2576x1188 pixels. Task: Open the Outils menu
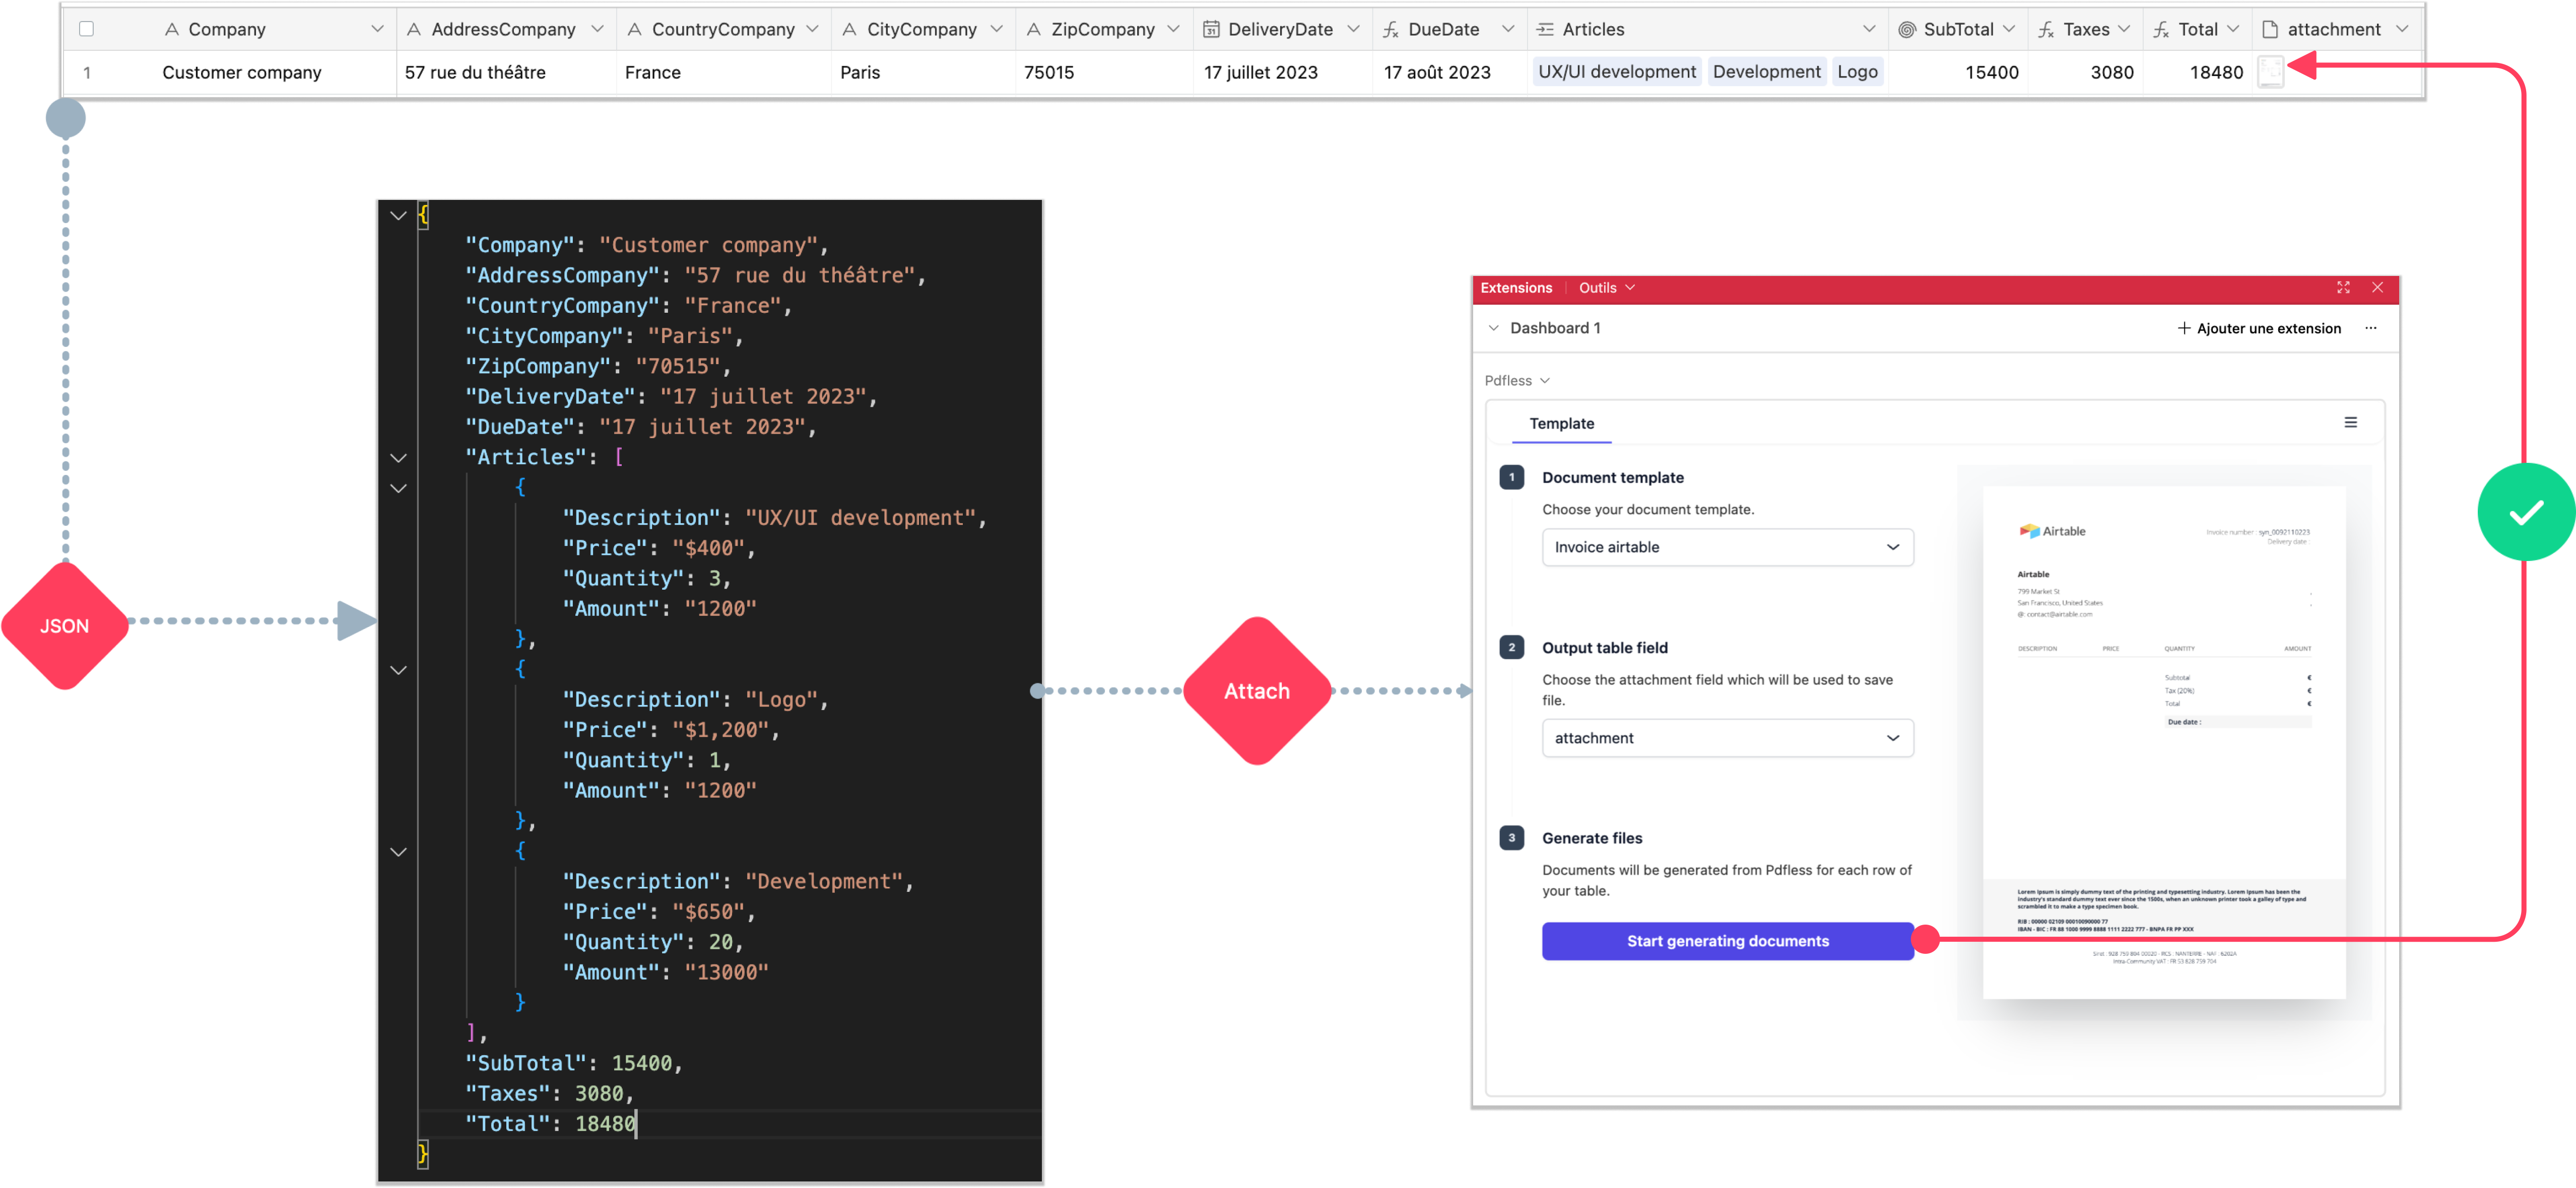[x=1606, y=288]
